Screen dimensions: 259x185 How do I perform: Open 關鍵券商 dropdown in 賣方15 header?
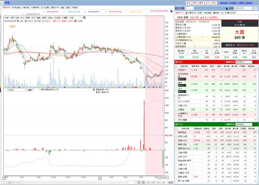(x=244, y=124)
